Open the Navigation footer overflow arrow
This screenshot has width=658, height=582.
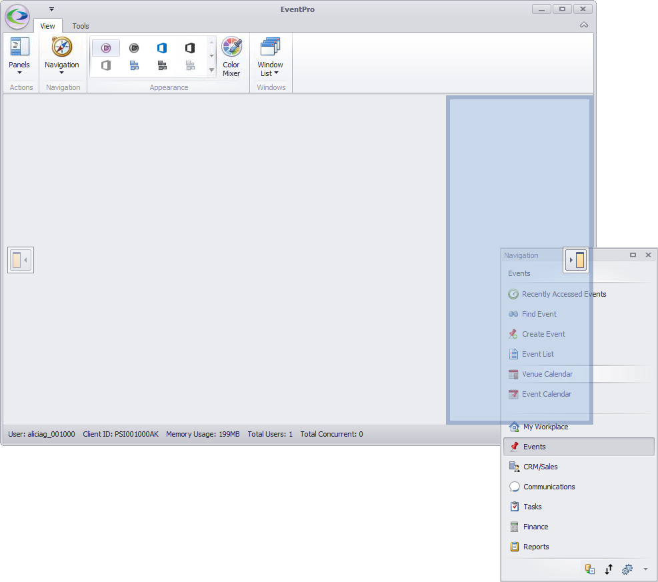[645, 569]
